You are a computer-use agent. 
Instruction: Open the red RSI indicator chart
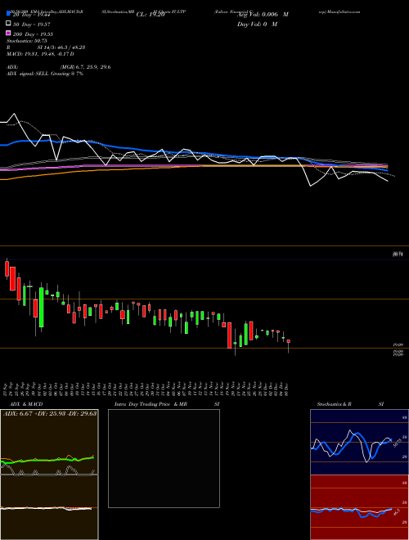[x=359, y=507]
